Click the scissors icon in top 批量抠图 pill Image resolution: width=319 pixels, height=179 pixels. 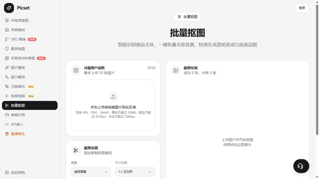pyautogui.click(x=180, y=17)
